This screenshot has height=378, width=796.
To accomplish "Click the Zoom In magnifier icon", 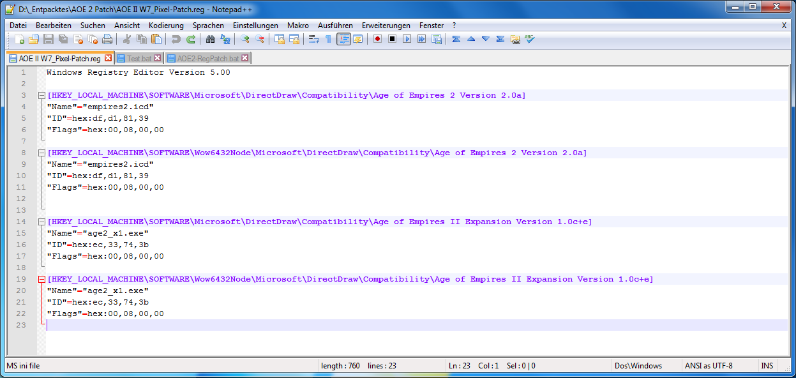I will (x=245, y=39).
